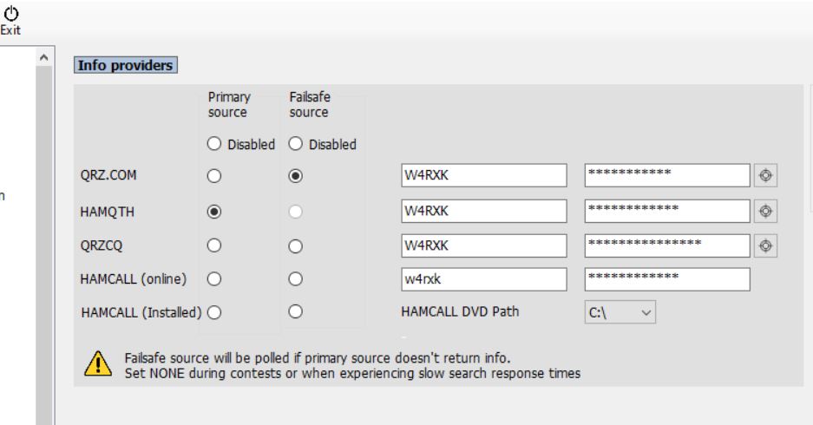The width and height of the screenshot is (813, 425).
Task: Click the QRZ.COM username field
Action: (484, 176)
